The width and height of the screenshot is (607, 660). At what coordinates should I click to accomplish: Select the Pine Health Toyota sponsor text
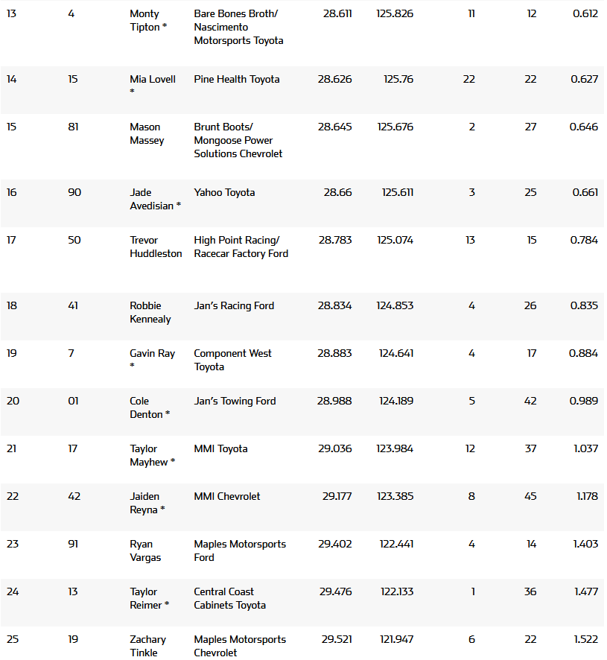click(x=237, y=79)
